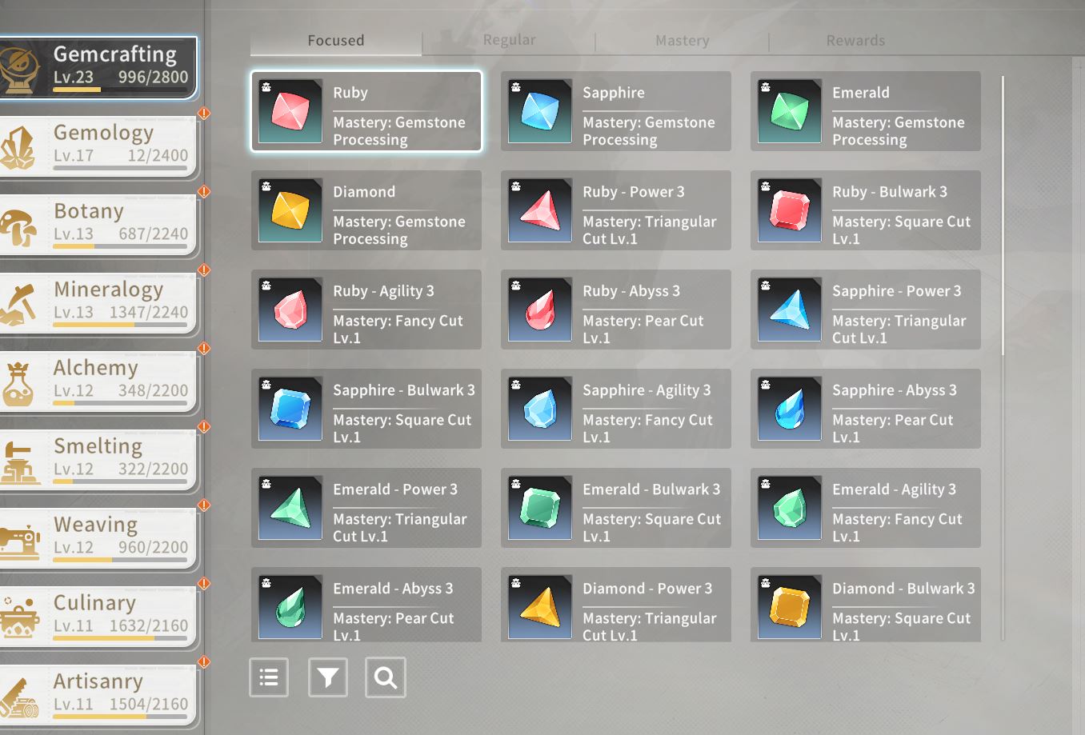The width and height of the screenshot is (1085, 735).
Task: Open the Smelting profession
Action: coord(98,460)
